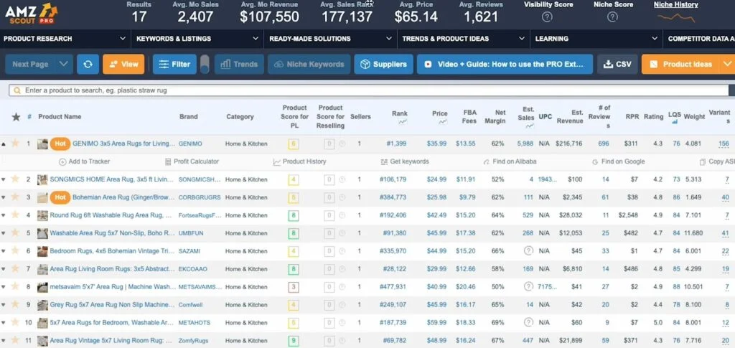Collapse the GENIMO product row details
The height and width of the screenshot is (348, 735).
coord(4,144)
